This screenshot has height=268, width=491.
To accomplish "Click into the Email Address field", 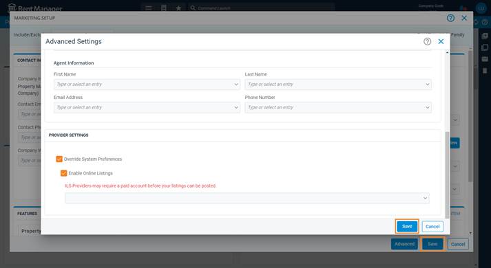I will coord(147,107).
